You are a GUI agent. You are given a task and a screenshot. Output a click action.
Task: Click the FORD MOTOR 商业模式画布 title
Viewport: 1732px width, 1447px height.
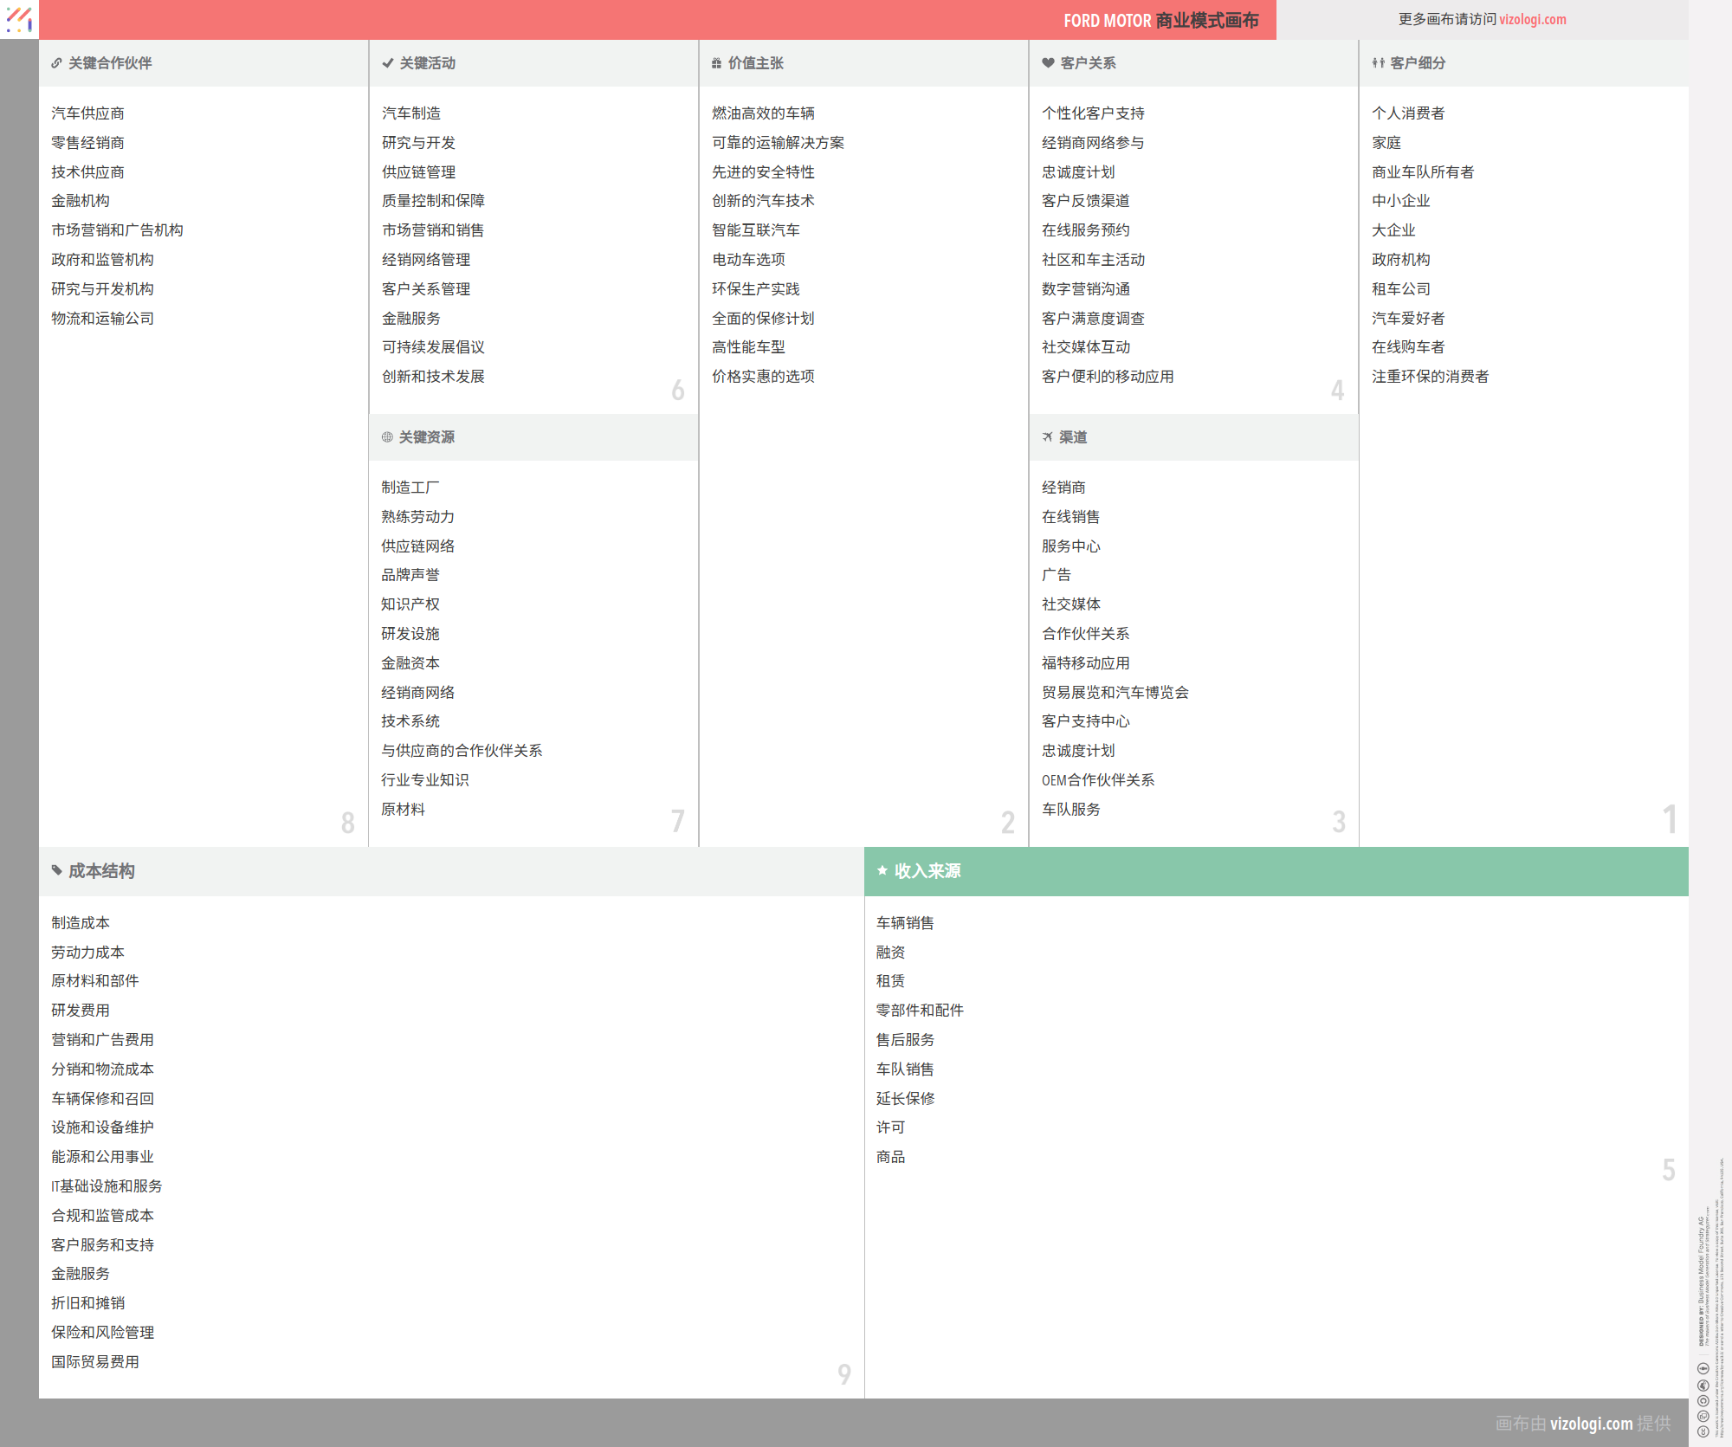coord(1160,20)
